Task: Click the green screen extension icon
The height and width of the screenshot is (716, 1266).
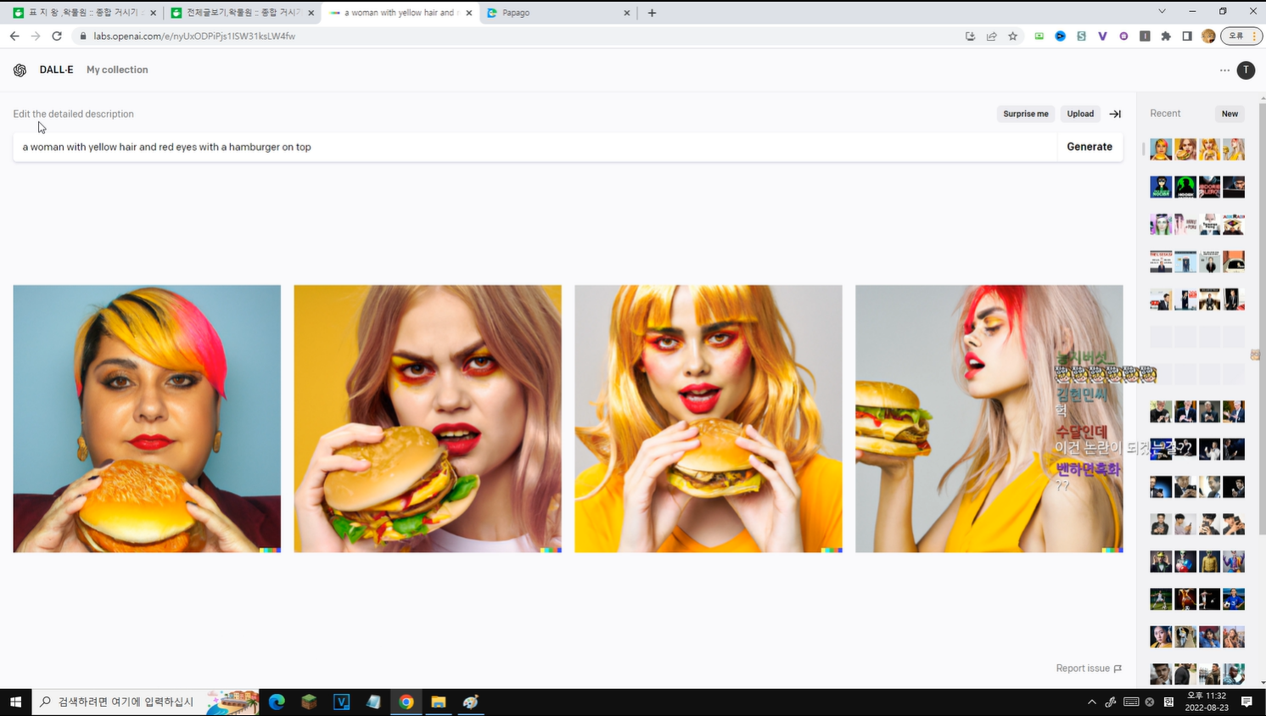Action: pyautogui.click(x=1039, y=36)
